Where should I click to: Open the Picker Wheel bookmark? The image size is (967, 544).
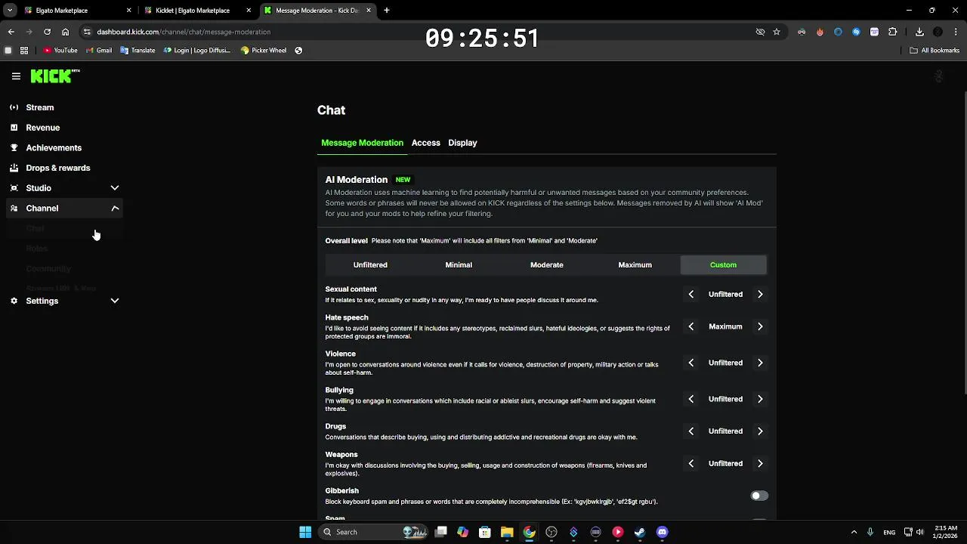[263, 51]
